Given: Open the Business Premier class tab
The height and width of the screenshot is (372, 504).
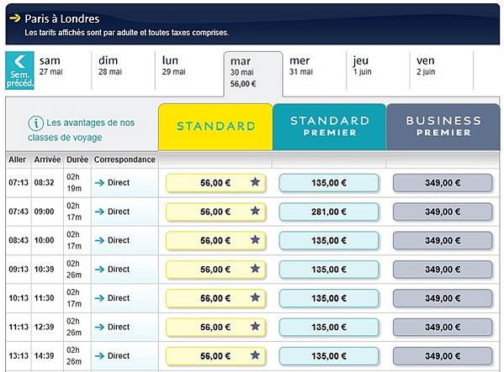Looking at the screenshot, I should 443,127.
